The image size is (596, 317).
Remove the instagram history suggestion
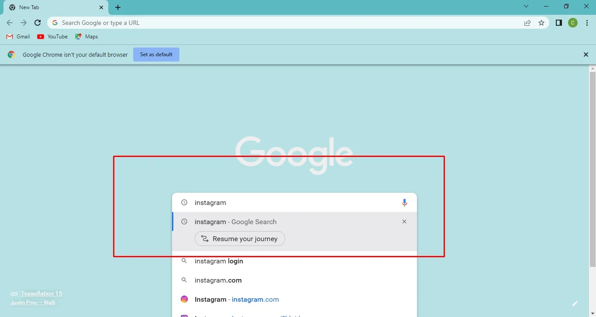[x=404, y=222]
